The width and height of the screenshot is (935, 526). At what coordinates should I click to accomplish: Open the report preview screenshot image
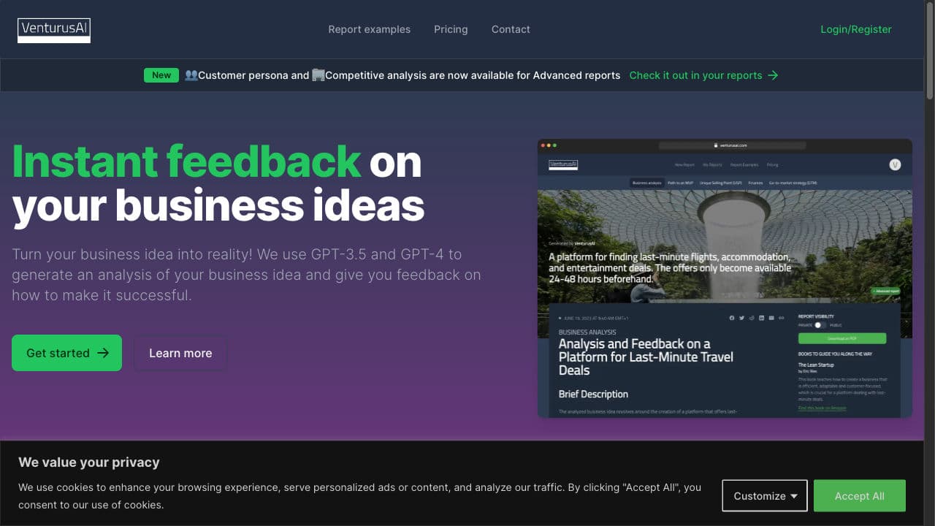[725, 278]
